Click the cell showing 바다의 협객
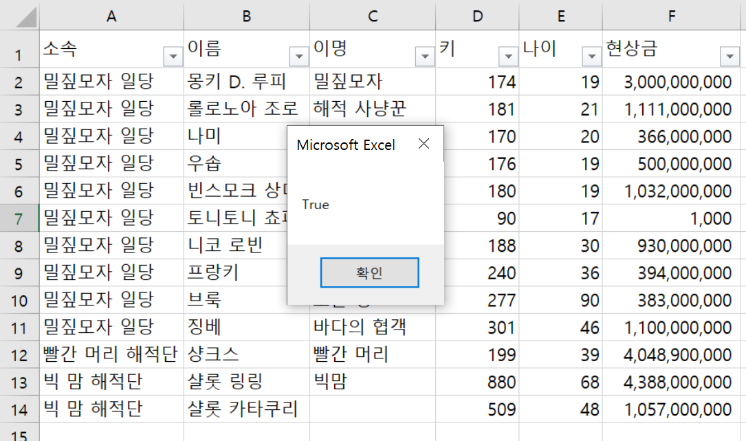Image resolution: width=746 pixels, height=441 pixels. (x=373, y=327)
